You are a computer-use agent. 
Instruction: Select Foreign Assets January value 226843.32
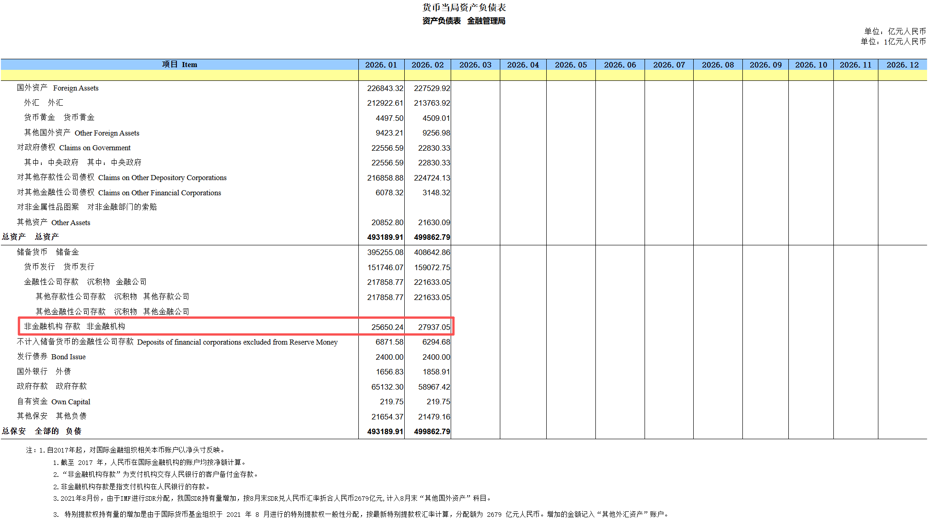[385, 88]
